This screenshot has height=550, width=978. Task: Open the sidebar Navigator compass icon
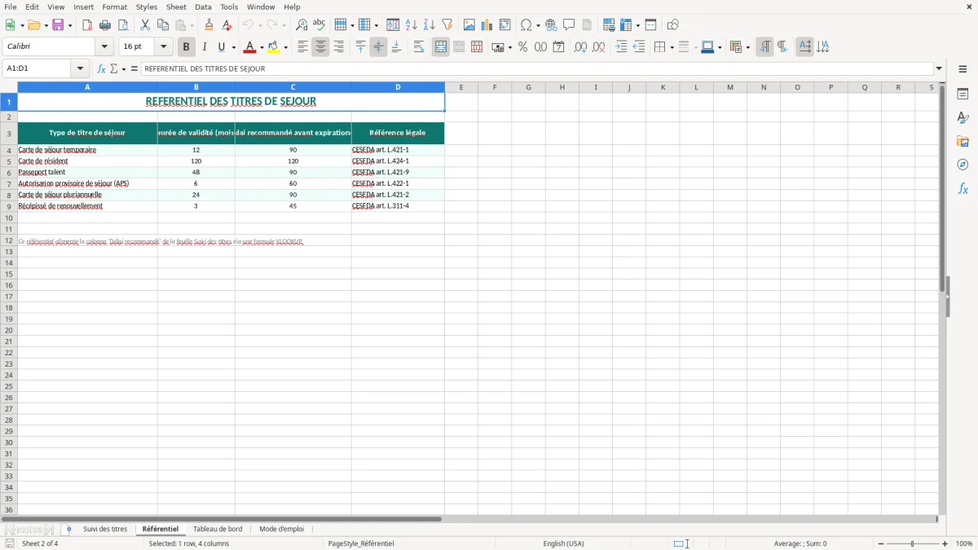click(963, 165)
